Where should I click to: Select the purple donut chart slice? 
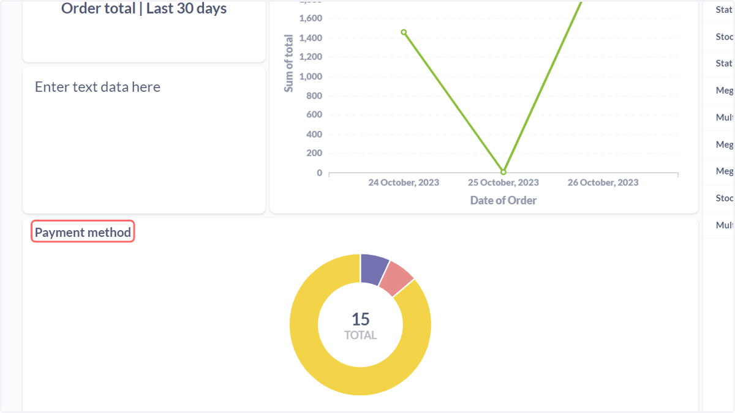(374, 269)
